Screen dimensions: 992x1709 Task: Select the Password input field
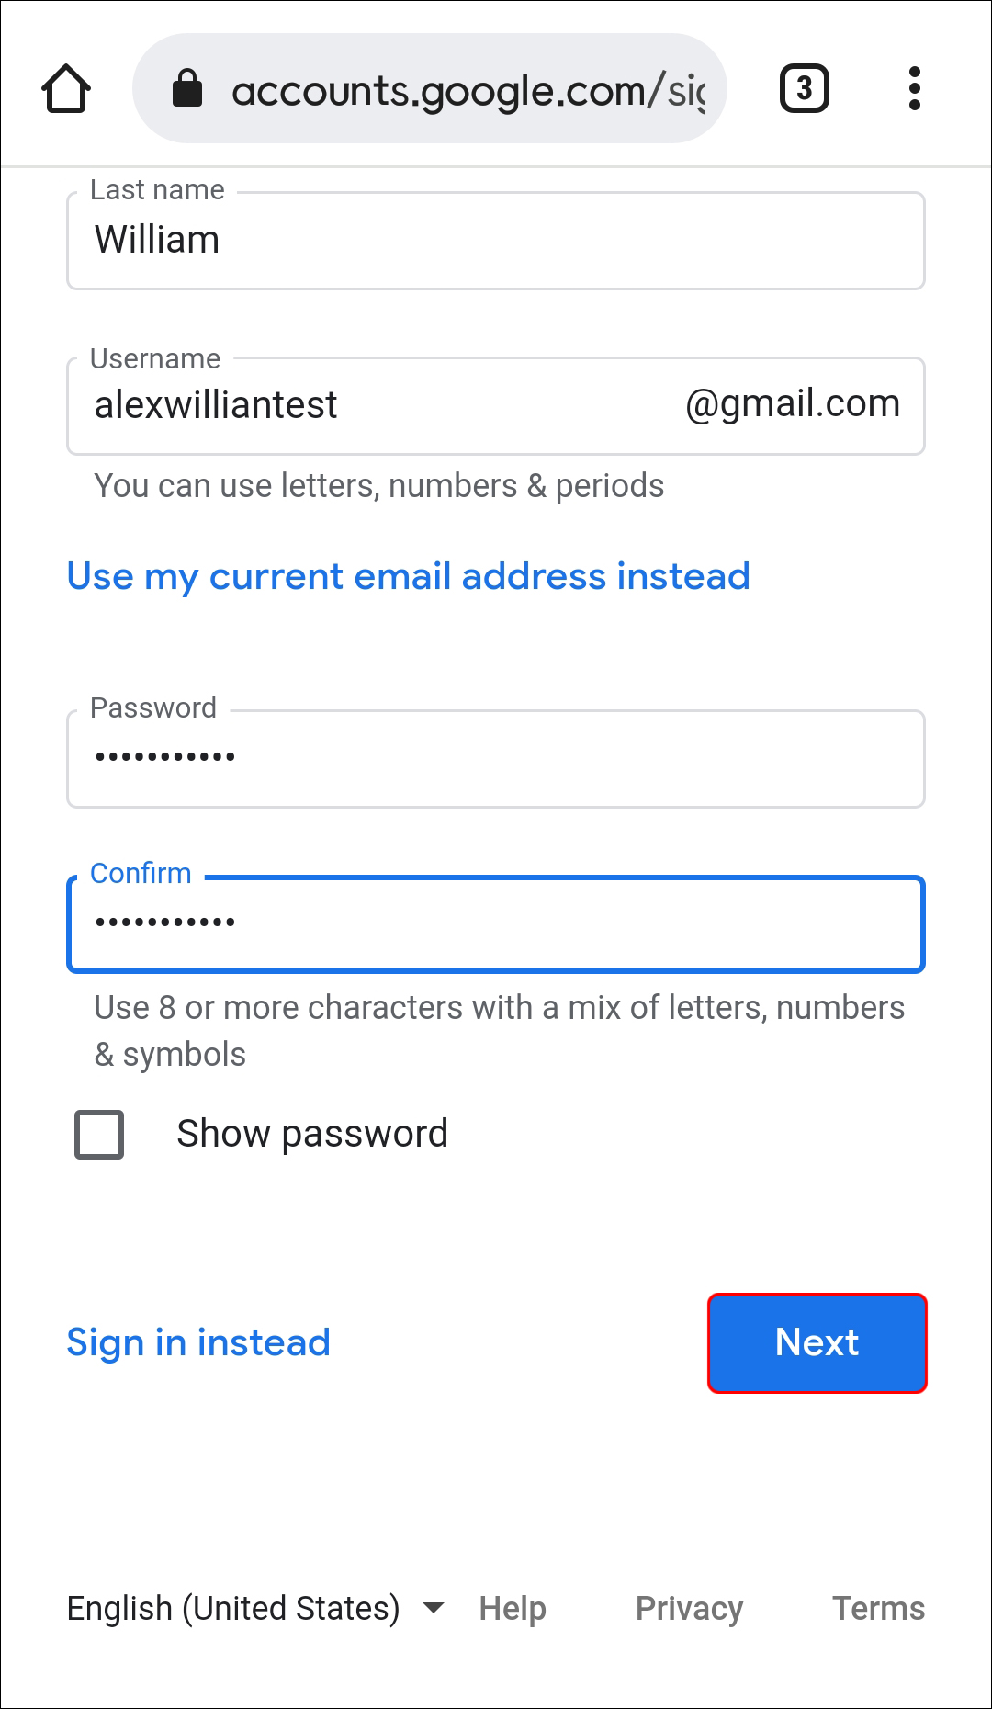click(x=496, y=759)
